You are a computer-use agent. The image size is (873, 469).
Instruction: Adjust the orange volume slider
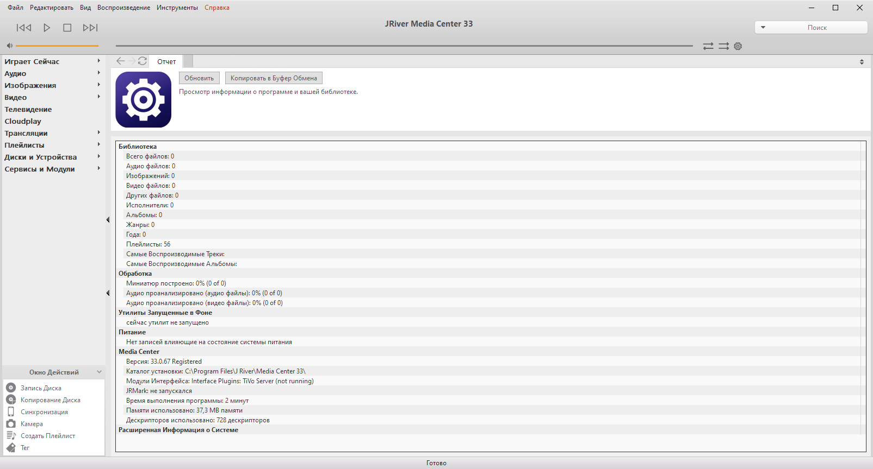click(57, 46)
